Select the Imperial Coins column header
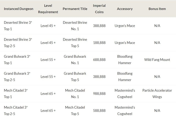 click(99, 9)
